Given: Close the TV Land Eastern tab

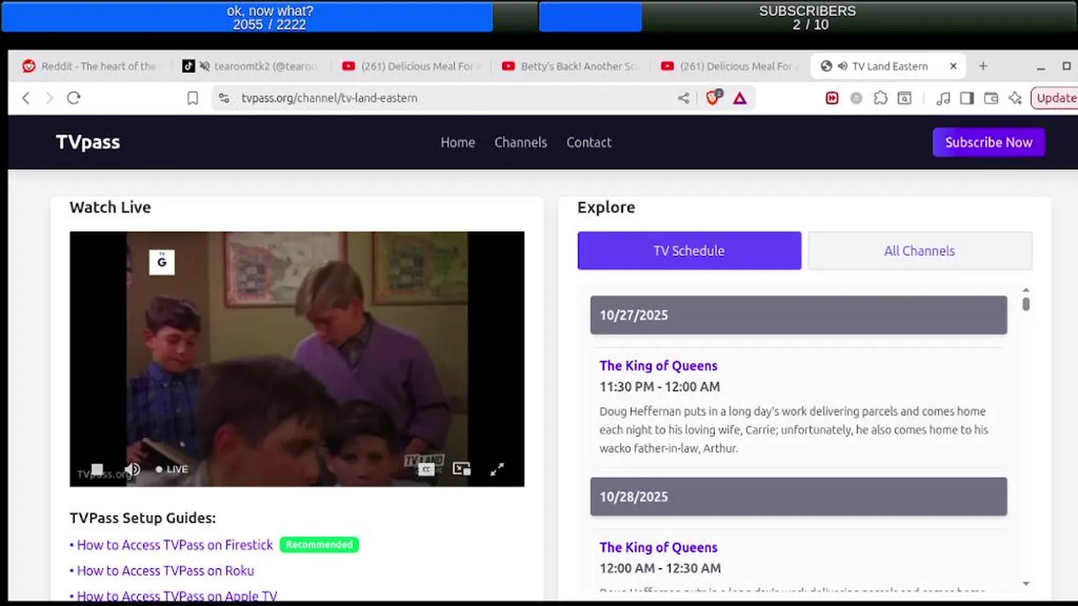Looking at the screenshot, I should (953, 66).
